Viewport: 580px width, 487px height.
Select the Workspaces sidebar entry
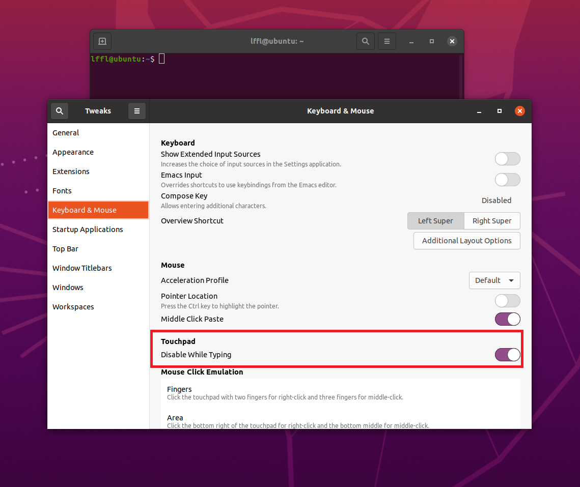pyautogui.click(x=73, y=306)
